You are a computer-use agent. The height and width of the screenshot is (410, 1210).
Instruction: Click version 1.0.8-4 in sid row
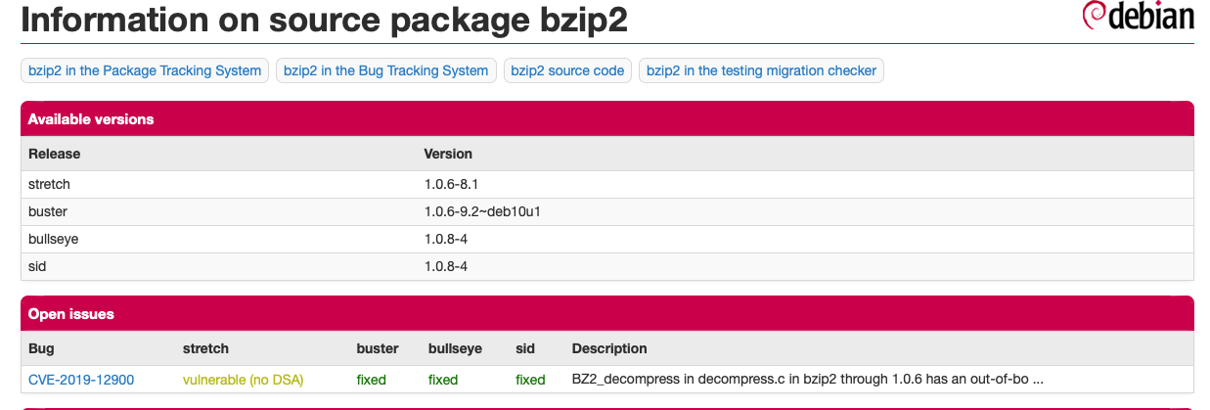pos(444,266)
